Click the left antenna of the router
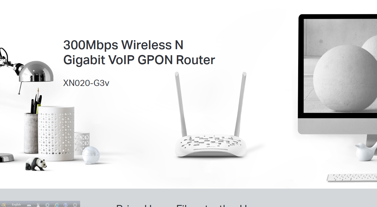The height and width of the screenshot is (207, 377). 181,103
